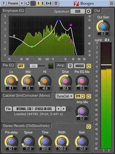Click the Out Gain 0.0 value field
Screen dimensions: 115x154
click(103, 34)
